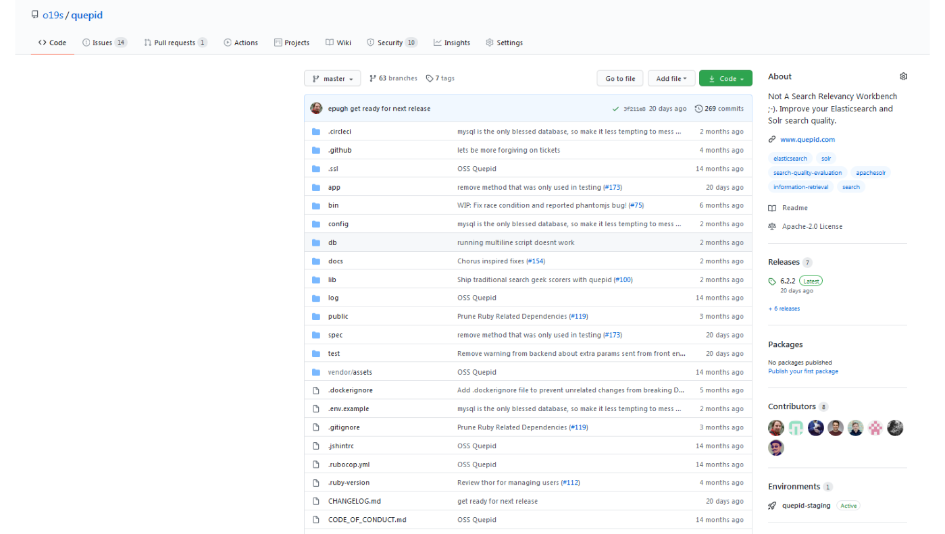Visit the www.quepid.com link

point(807,140)
